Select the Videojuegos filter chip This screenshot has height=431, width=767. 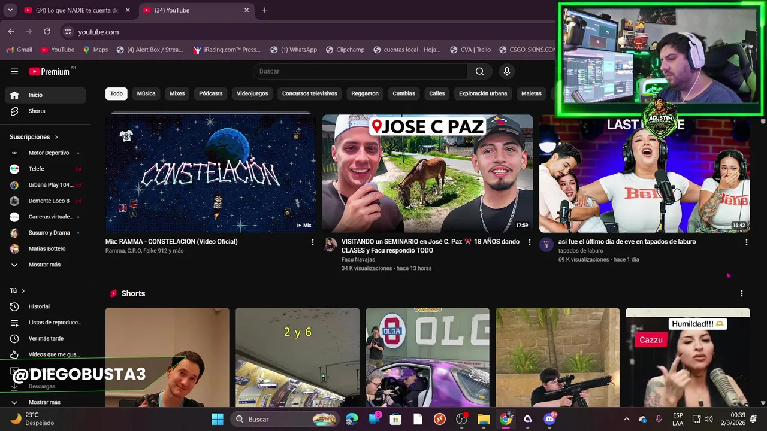[x=252, y=93]
